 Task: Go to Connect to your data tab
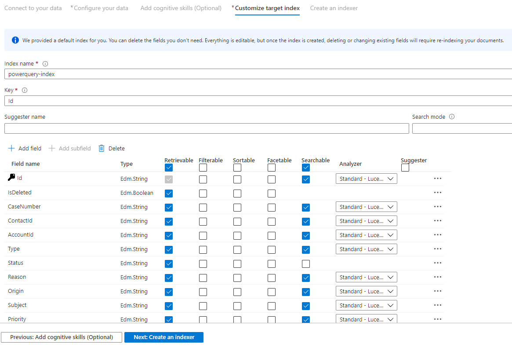pos(33,8)
